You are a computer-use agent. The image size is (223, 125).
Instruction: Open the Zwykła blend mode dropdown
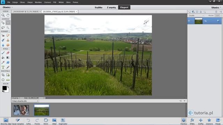pos(196,15)
